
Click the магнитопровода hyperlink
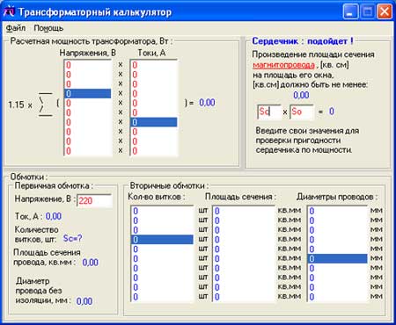coord(283,65)
